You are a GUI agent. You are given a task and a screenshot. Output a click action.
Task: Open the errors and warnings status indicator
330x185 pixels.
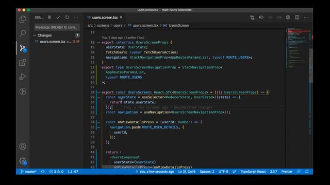click(56, 172)
